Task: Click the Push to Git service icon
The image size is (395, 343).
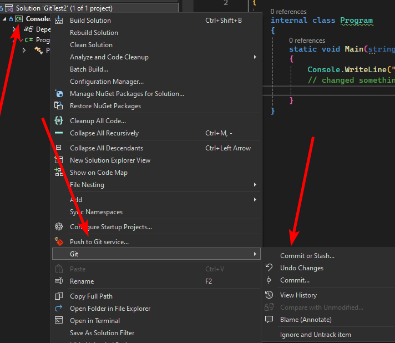Action: click(x=59, y=241)
